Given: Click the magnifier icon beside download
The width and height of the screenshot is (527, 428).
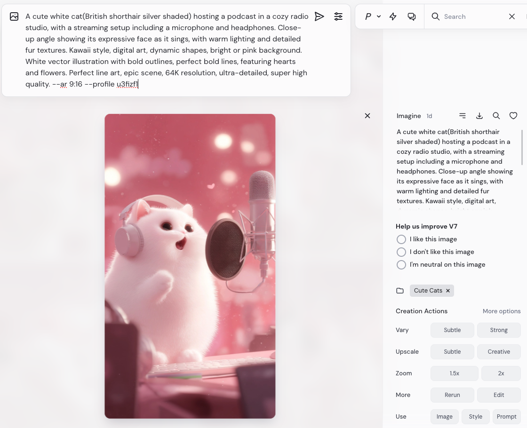Looking at the screenshot, I should coord(496,116).
